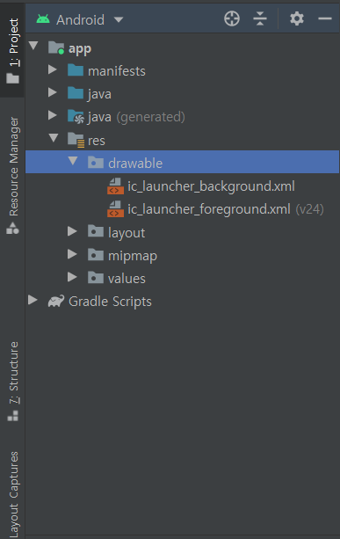Select the drawable folder label
This screenshot has height=539, width=340.
pyautogui.click(x=135, y=163)
